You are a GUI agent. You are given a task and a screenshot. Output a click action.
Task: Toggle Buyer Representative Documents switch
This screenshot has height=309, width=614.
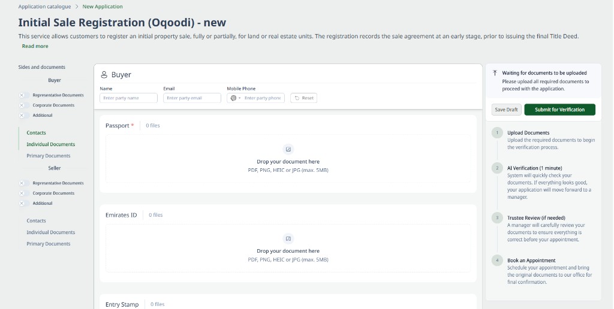pos(23,95)
